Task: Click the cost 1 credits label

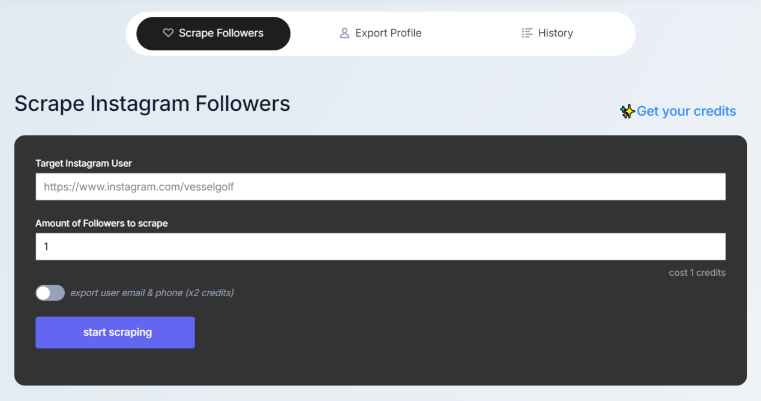Action: (x=697, y=272)
